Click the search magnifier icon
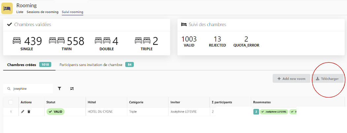The width and height of the screenshot is (347, 133). [9, 89]
